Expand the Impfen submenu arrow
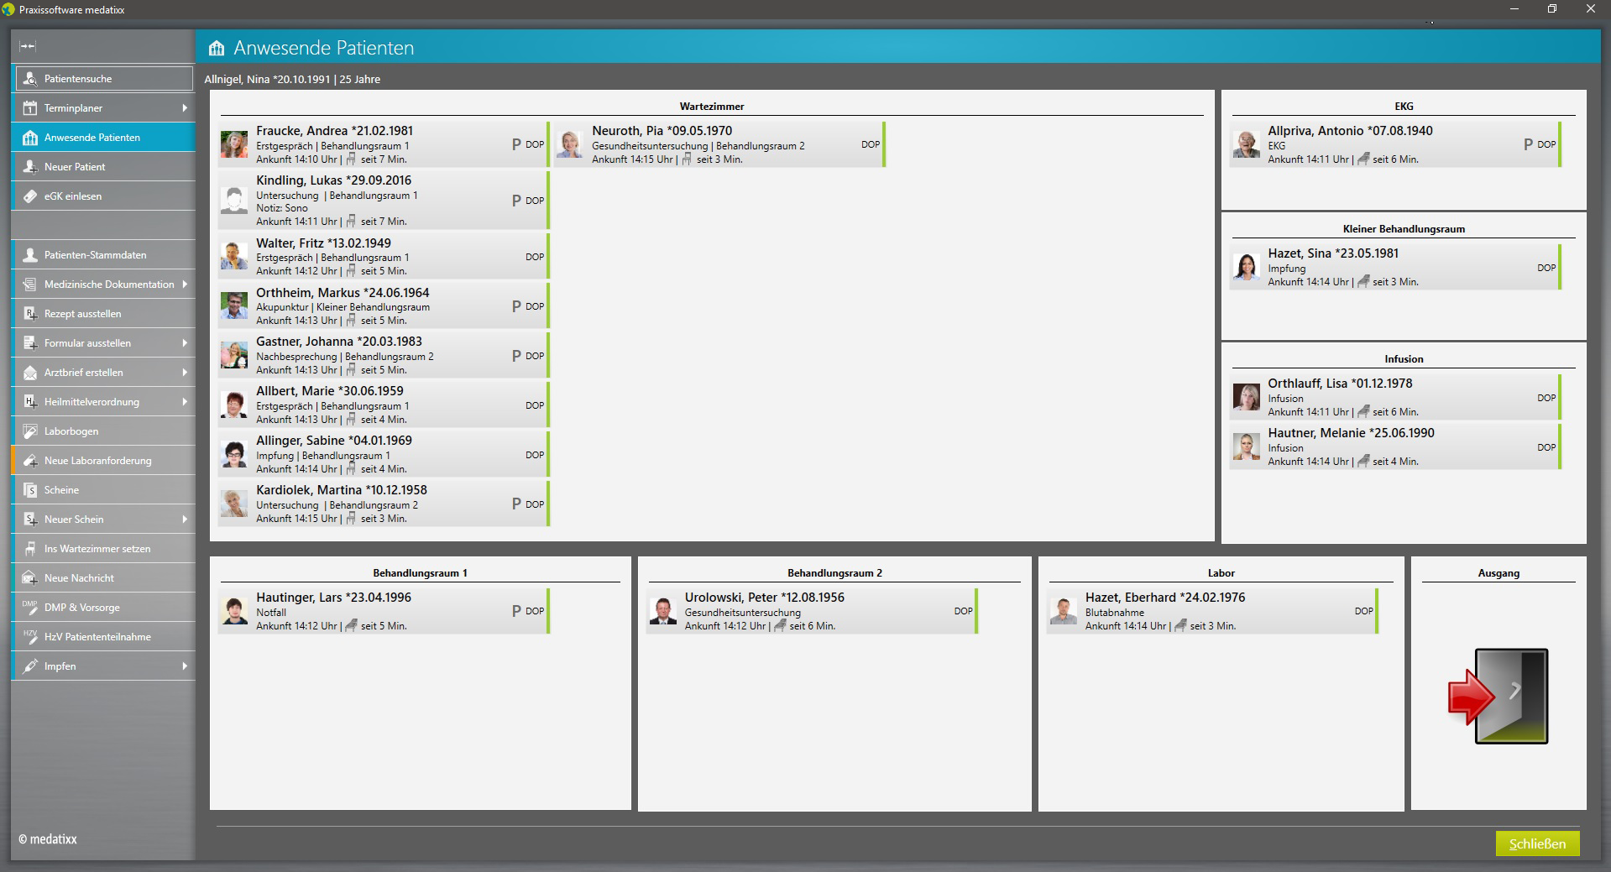1611x872 pixels. pos(185,666)
